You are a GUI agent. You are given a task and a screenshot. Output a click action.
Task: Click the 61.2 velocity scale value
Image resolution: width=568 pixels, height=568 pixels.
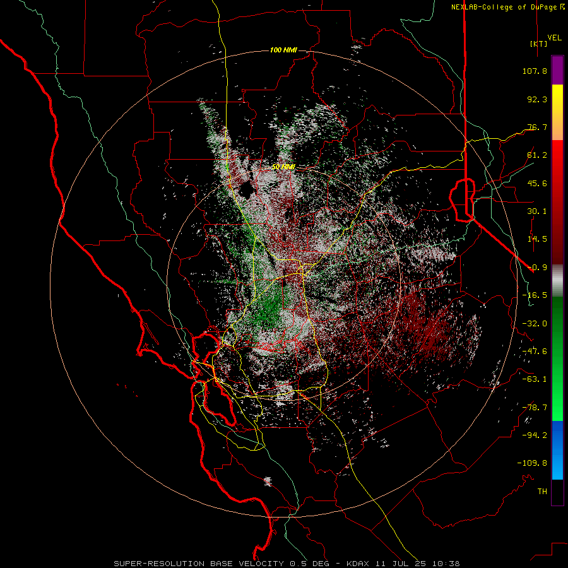pos(537,155)
